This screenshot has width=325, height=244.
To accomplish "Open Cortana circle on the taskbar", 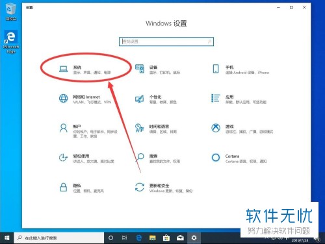I will [110, 238].
